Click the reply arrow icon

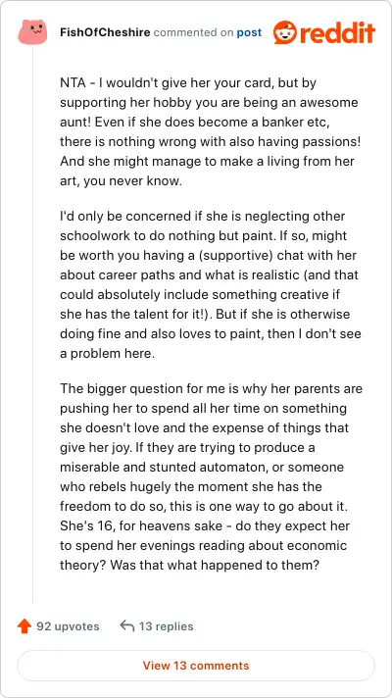pyautogui.click(x=127, y=626)
